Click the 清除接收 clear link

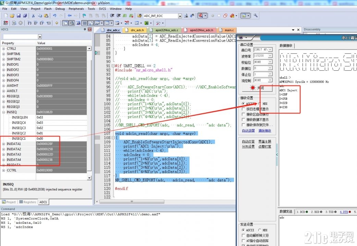265,131
